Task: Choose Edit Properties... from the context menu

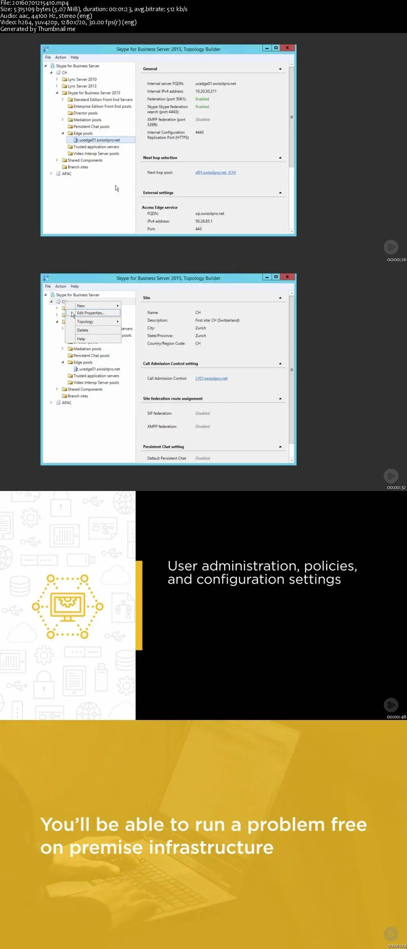Action: click(x=93, y=313)
